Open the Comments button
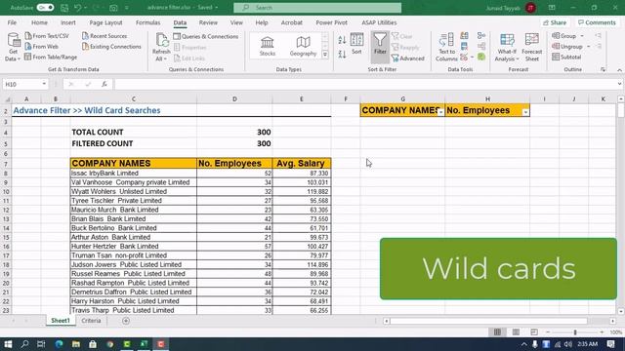This screenshot has width=625, height=351. (x=597, y=22)
